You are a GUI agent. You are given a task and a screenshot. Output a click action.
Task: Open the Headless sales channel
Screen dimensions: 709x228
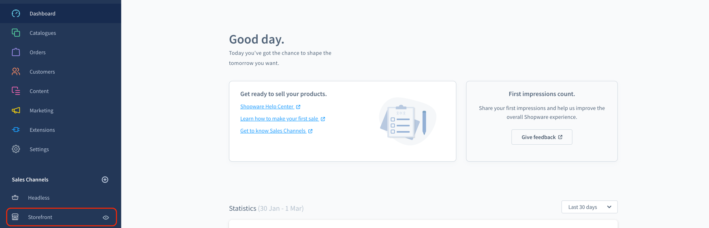(38, 198)
